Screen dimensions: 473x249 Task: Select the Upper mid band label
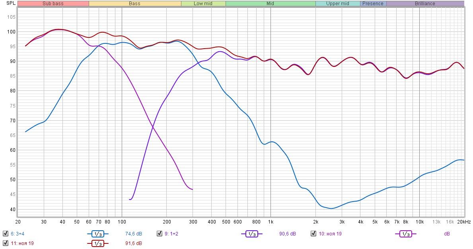coord(337,4)
